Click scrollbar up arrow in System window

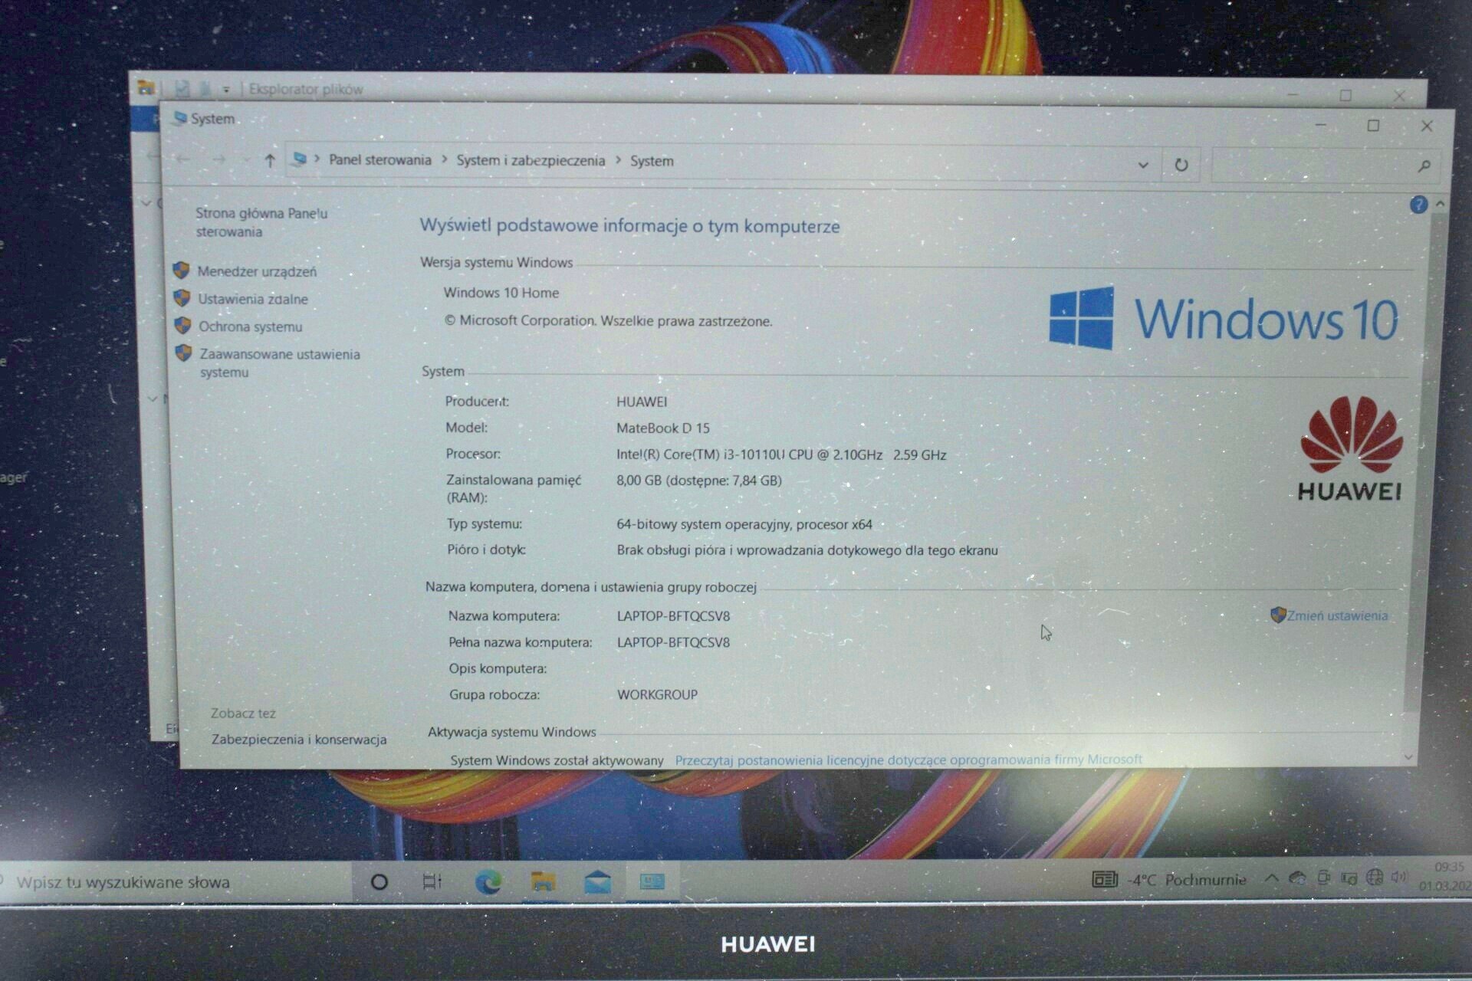coord(1440,204)
